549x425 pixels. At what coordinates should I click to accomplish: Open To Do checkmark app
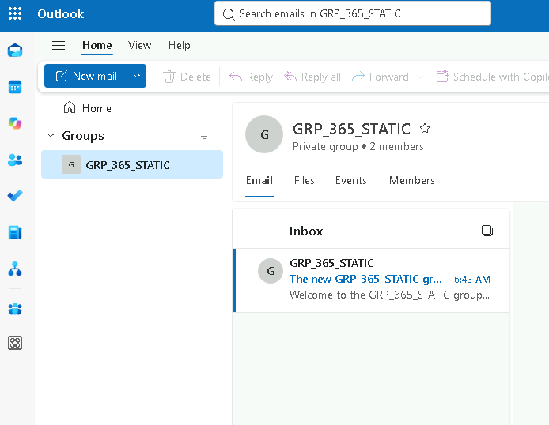(x=15, y=196)
